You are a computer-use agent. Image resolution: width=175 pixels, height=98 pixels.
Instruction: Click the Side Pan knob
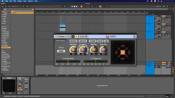point(103,50)
